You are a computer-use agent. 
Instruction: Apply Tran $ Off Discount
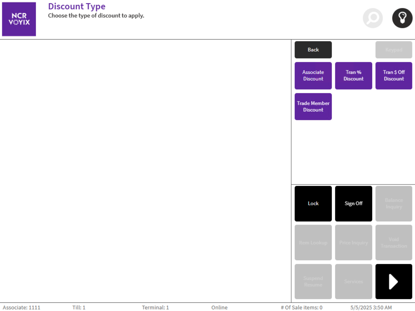click(x=393, y=76)
